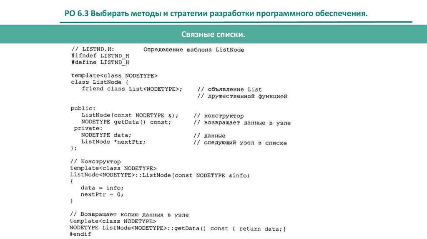The width and height of the screenshot is (427, 239).
Task: Click the comment '// Возвращает копию данных в узле'
Action: 129,214
